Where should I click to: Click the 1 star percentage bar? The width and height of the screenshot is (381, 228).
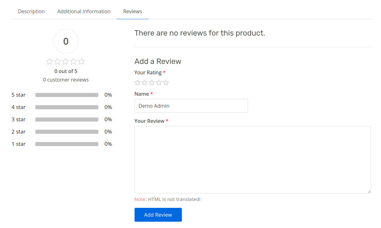66,144
